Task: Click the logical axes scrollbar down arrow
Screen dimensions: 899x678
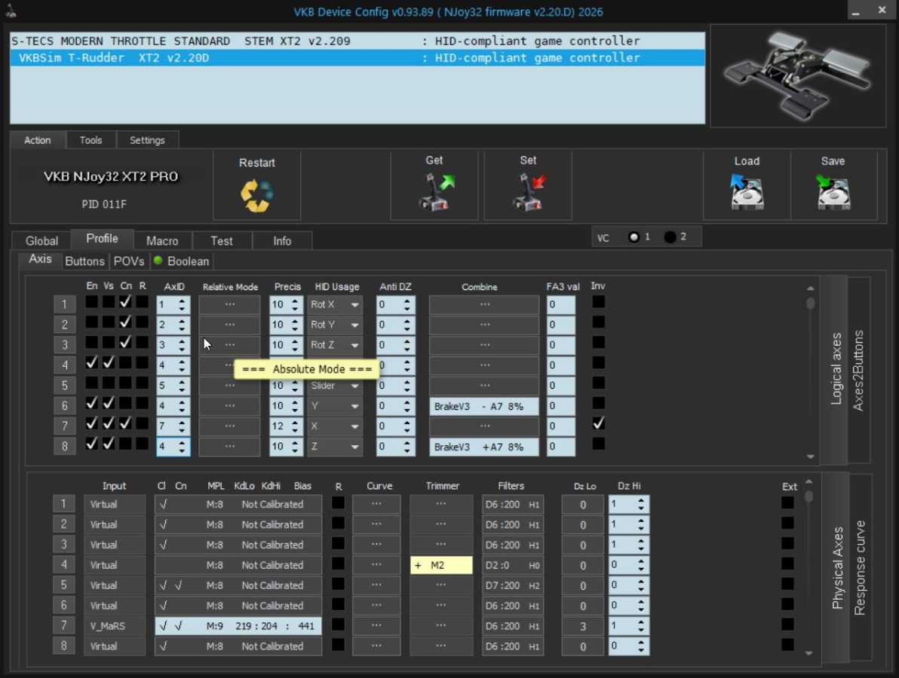Action: point(810,457)
